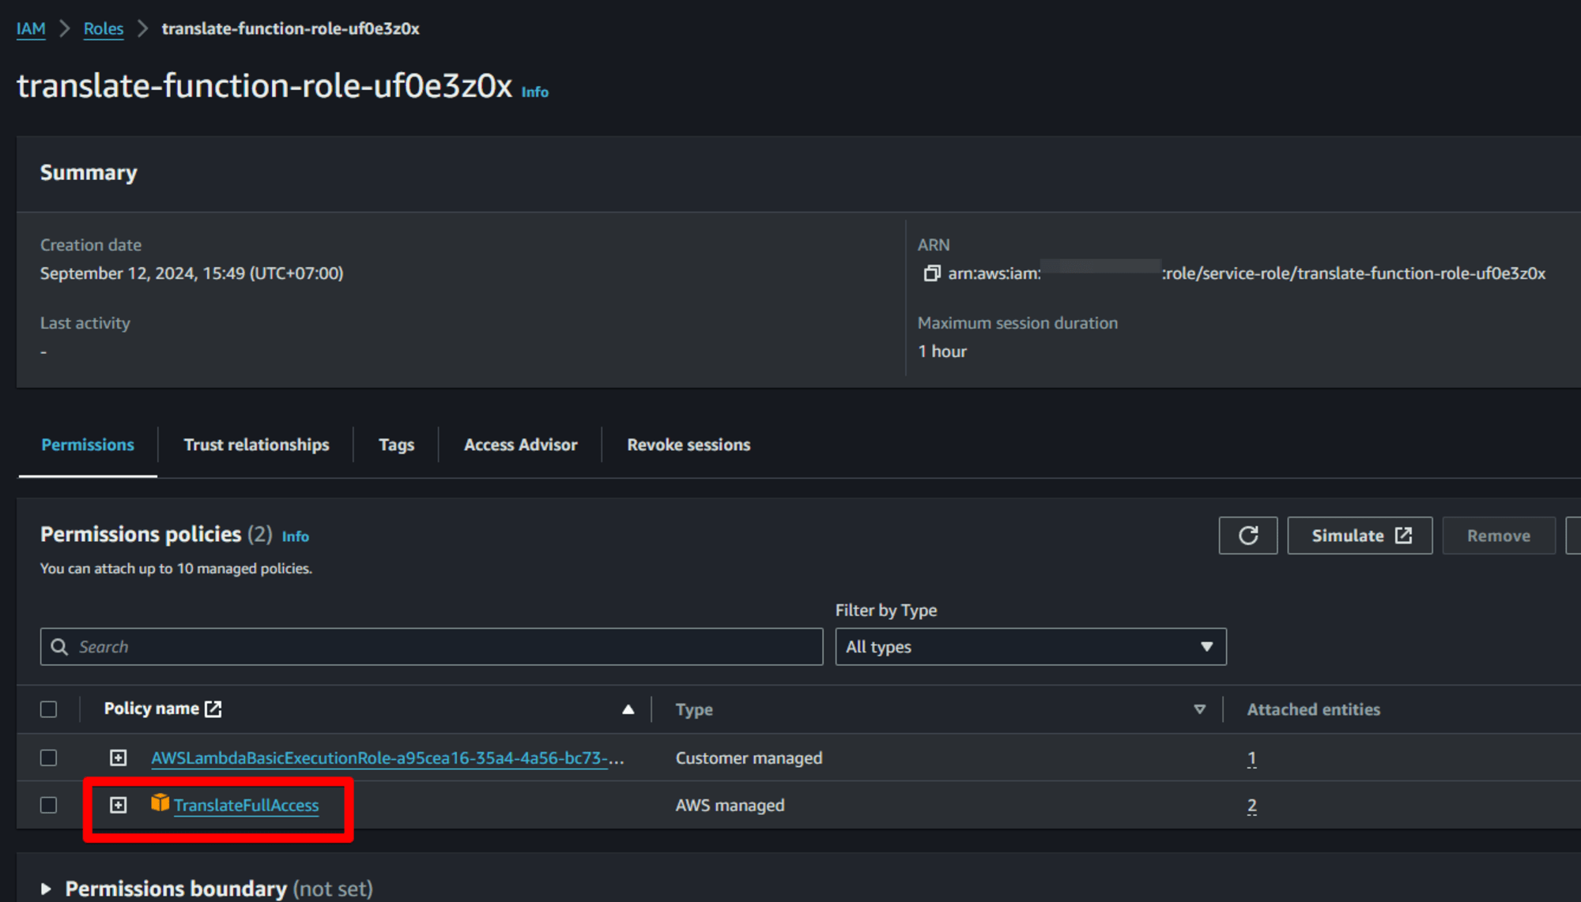
Task: Switch to the Trust relationships tab
Action: [258, 444]
